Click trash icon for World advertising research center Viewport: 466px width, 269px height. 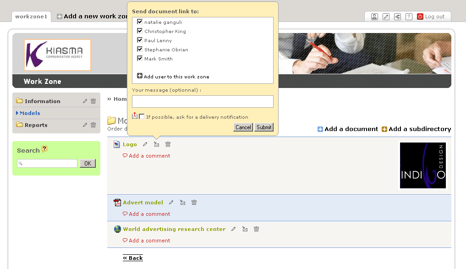click(256, 229)
